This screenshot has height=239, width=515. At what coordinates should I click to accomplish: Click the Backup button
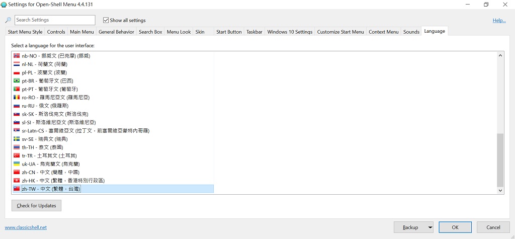410,227
